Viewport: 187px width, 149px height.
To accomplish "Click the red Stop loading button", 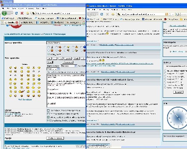I will click(x=22, y=13).
